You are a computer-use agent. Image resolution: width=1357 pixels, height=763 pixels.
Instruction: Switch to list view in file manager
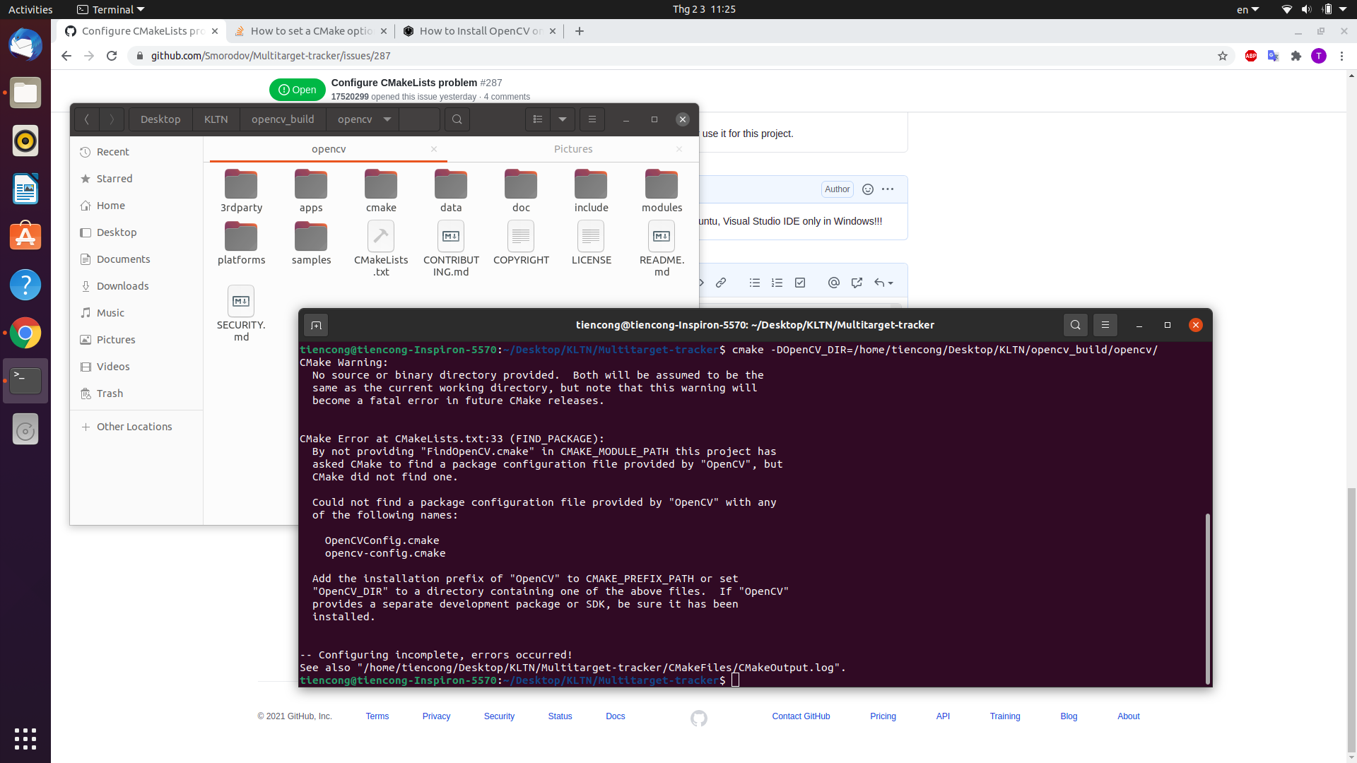coord(536,119)
